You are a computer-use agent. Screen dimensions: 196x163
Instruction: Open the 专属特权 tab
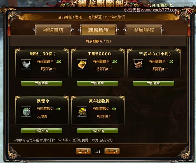click(144, 30)
